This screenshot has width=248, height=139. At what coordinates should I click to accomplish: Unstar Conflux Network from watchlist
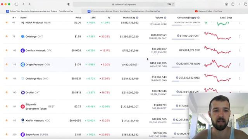coord(7,50)
